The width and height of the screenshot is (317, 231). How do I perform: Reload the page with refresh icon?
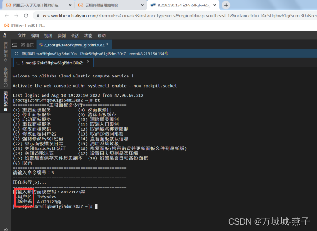click(26, 16)
